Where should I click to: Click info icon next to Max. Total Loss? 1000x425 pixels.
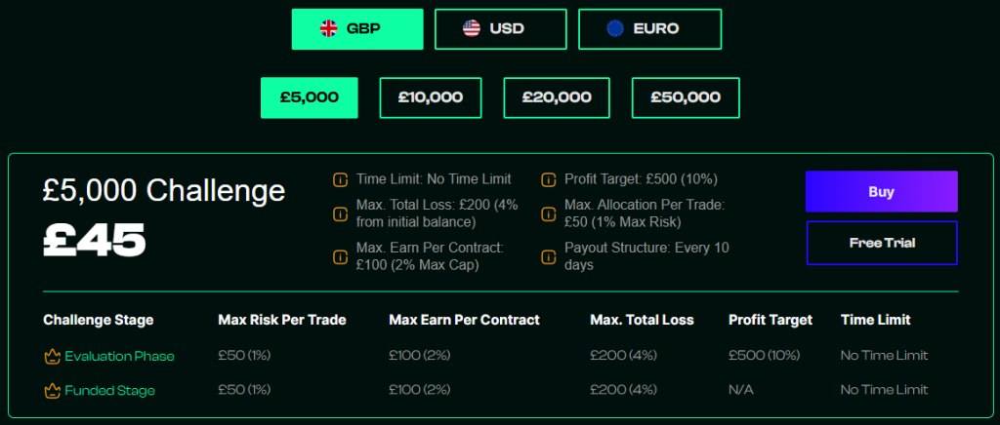pyautogui.click(x=341, y=213)
